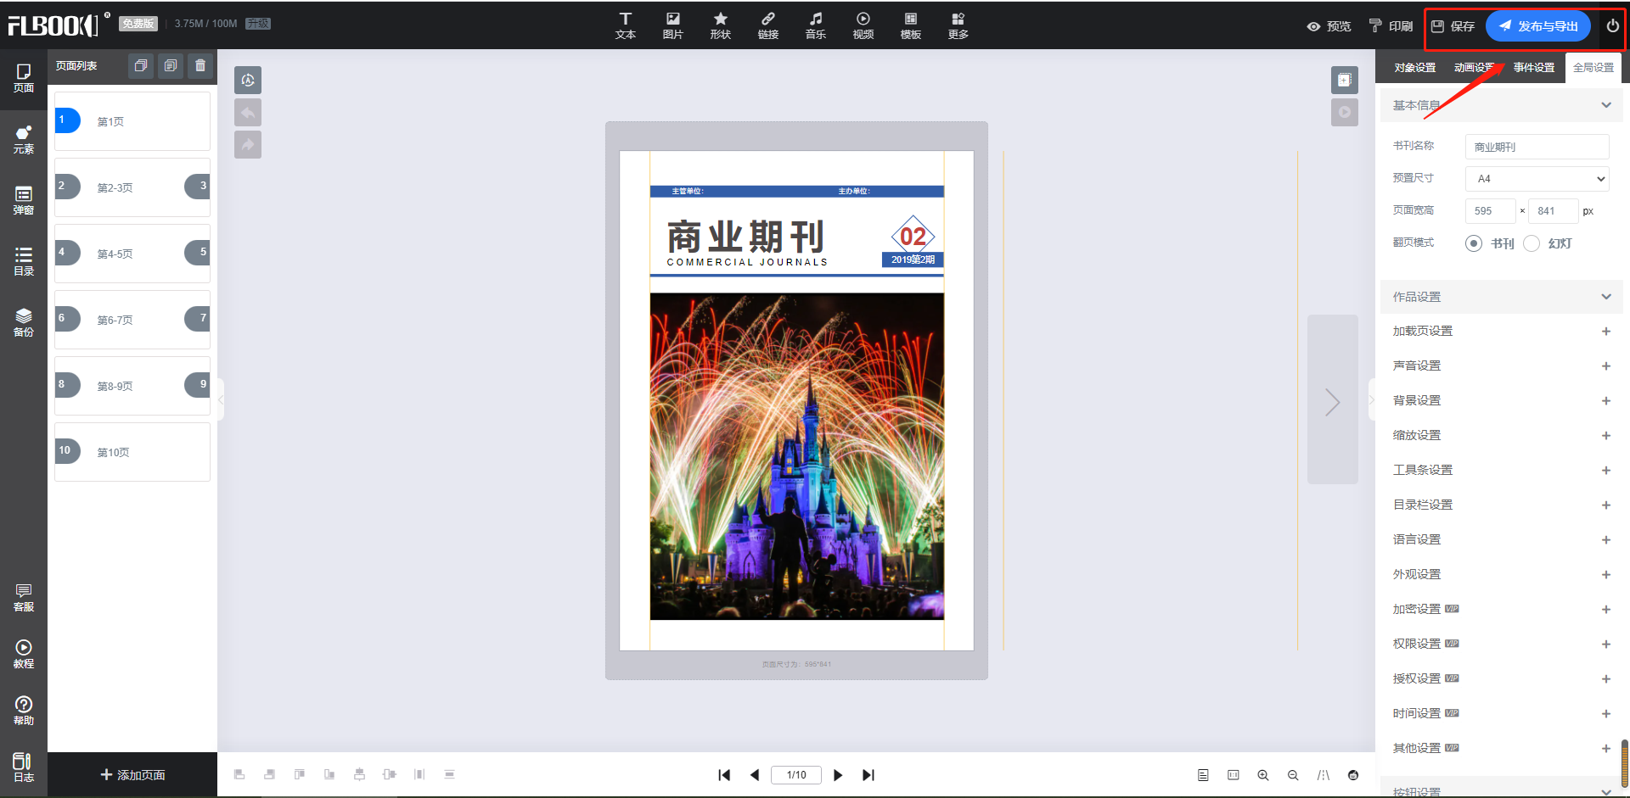
Task: Contact 客服 customer service
Action: click(x=24, y=598)
